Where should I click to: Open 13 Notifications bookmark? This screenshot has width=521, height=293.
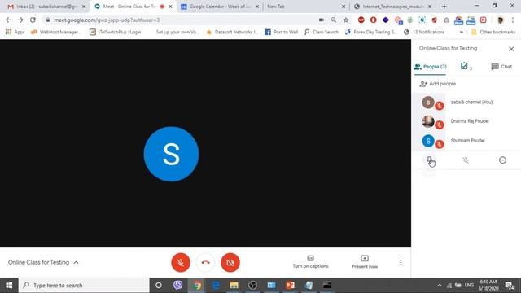click(424, 32)
